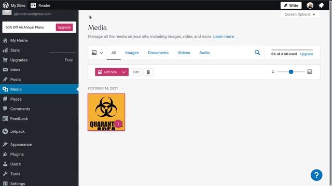Click the media search magnifier icon
The height and width of the screenshot is (186, 332).
tap(257, 52)
